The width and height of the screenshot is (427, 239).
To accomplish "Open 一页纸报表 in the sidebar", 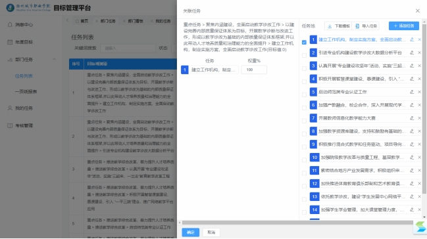I will click(x=26, y=92).
